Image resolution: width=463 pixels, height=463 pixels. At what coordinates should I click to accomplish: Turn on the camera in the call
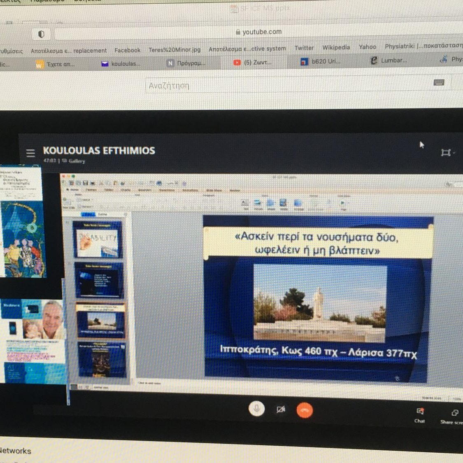point(281,409)
